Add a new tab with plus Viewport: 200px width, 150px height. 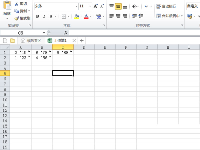(x=82, y=41)
